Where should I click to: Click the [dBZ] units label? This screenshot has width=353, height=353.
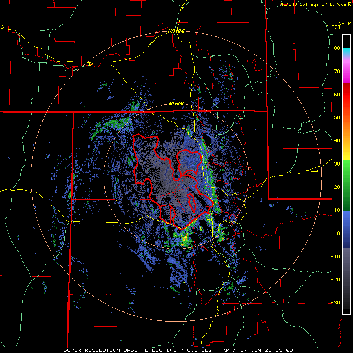[x=333, y=27]
